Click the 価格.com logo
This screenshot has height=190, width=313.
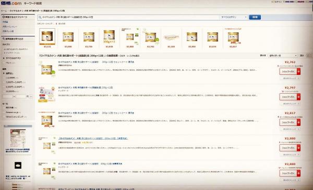11,3
